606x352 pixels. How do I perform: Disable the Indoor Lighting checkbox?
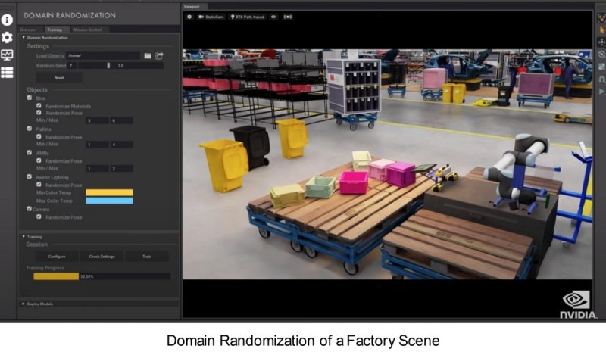pos(30,176)
